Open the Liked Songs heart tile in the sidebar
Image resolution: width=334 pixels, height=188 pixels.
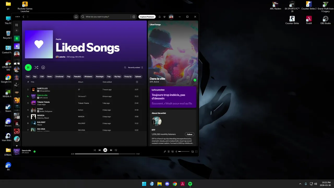click(x=17, y=46)
